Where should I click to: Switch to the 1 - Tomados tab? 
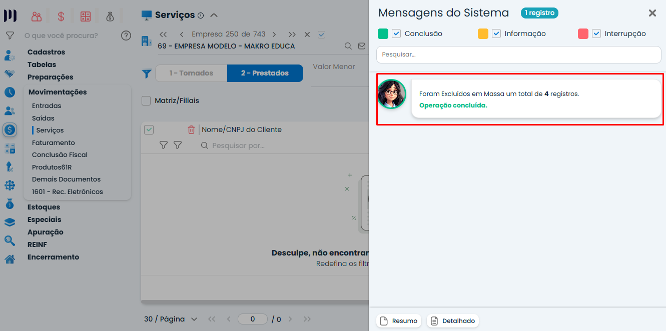(191, 73)
